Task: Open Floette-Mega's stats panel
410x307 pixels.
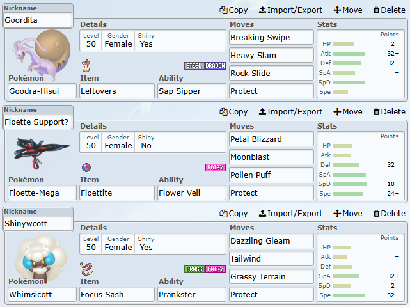Action: [361, 166]
